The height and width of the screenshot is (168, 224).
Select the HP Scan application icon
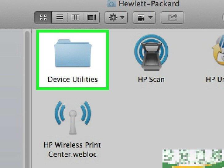[151, 52]
